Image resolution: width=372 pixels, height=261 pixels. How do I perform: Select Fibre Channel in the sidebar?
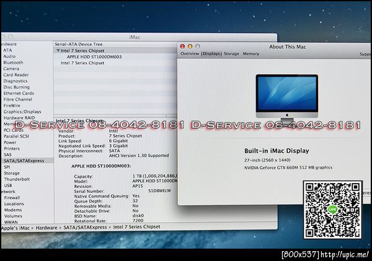pyautogui.click(x=18, y=100)
